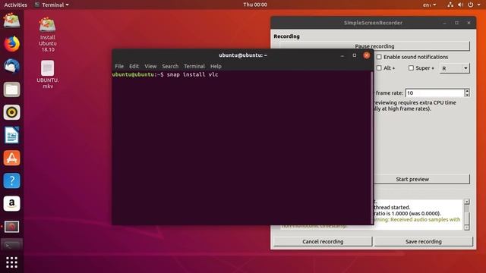Screen dimensions: 486x273
Task: Open the Thu 00:00 clock menu
Action: point(255,5)
